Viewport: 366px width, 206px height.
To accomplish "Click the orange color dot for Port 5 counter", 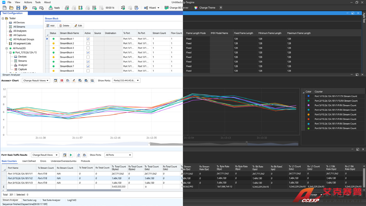I will tap(309, 115).
